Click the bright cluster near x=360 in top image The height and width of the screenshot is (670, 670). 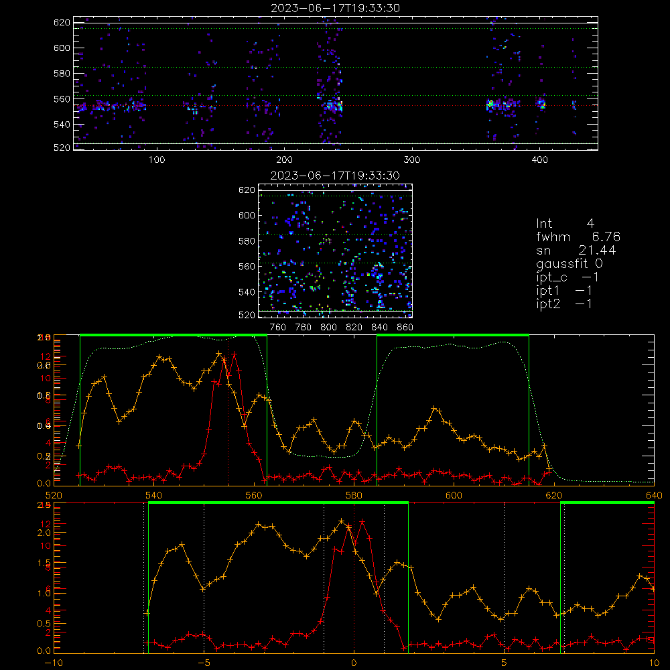pos(490,105)
